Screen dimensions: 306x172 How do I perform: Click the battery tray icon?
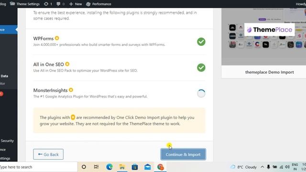tap(275, 167)
